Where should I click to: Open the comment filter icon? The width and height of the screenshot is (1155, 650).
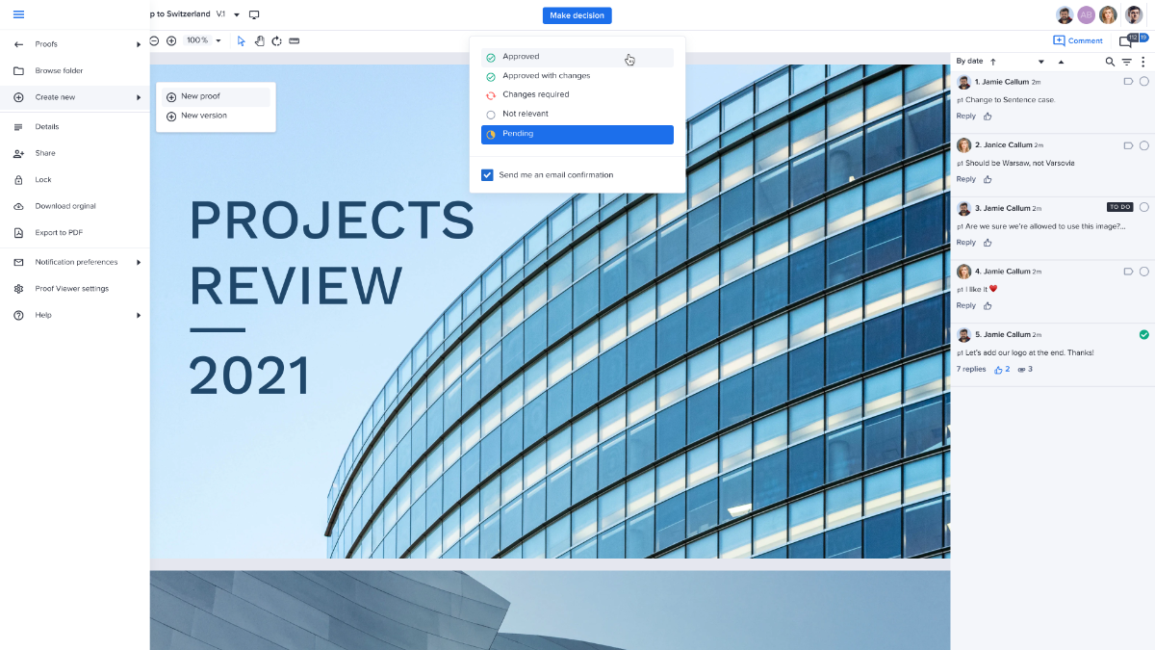click(x=1126, y=61)
